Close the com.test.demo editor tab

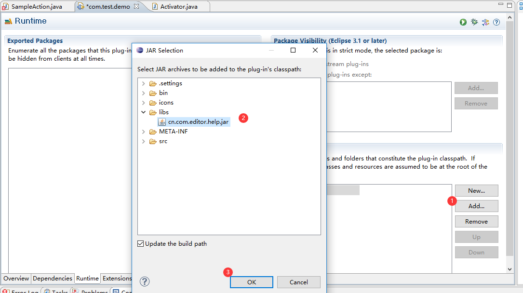pos(136,6)
